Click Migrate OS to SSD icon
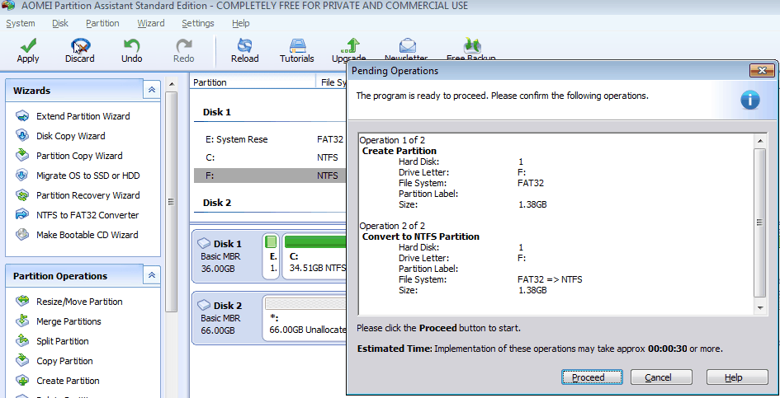 [x=22, y=176]
